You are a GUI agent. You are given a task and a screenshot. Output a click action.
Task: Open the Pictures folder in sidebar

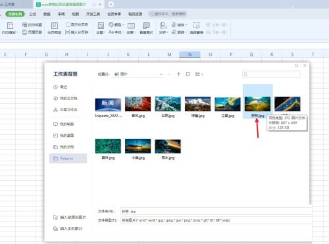point(68,159)
